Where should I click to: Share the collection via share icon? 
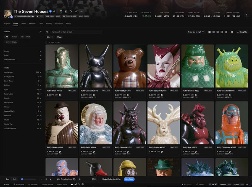[76, 11]
